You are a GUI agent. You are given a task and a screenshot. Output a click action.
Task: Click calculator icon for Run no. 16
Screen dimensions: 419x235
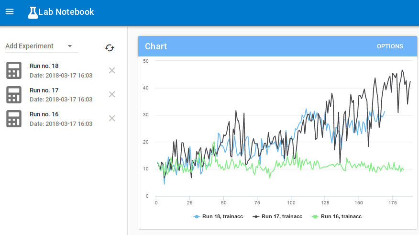pos(14,118)
